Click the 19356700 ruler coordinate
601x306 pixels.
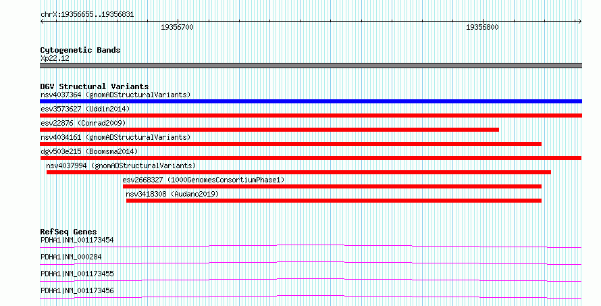pyautogui.click(x=177, y=27)
